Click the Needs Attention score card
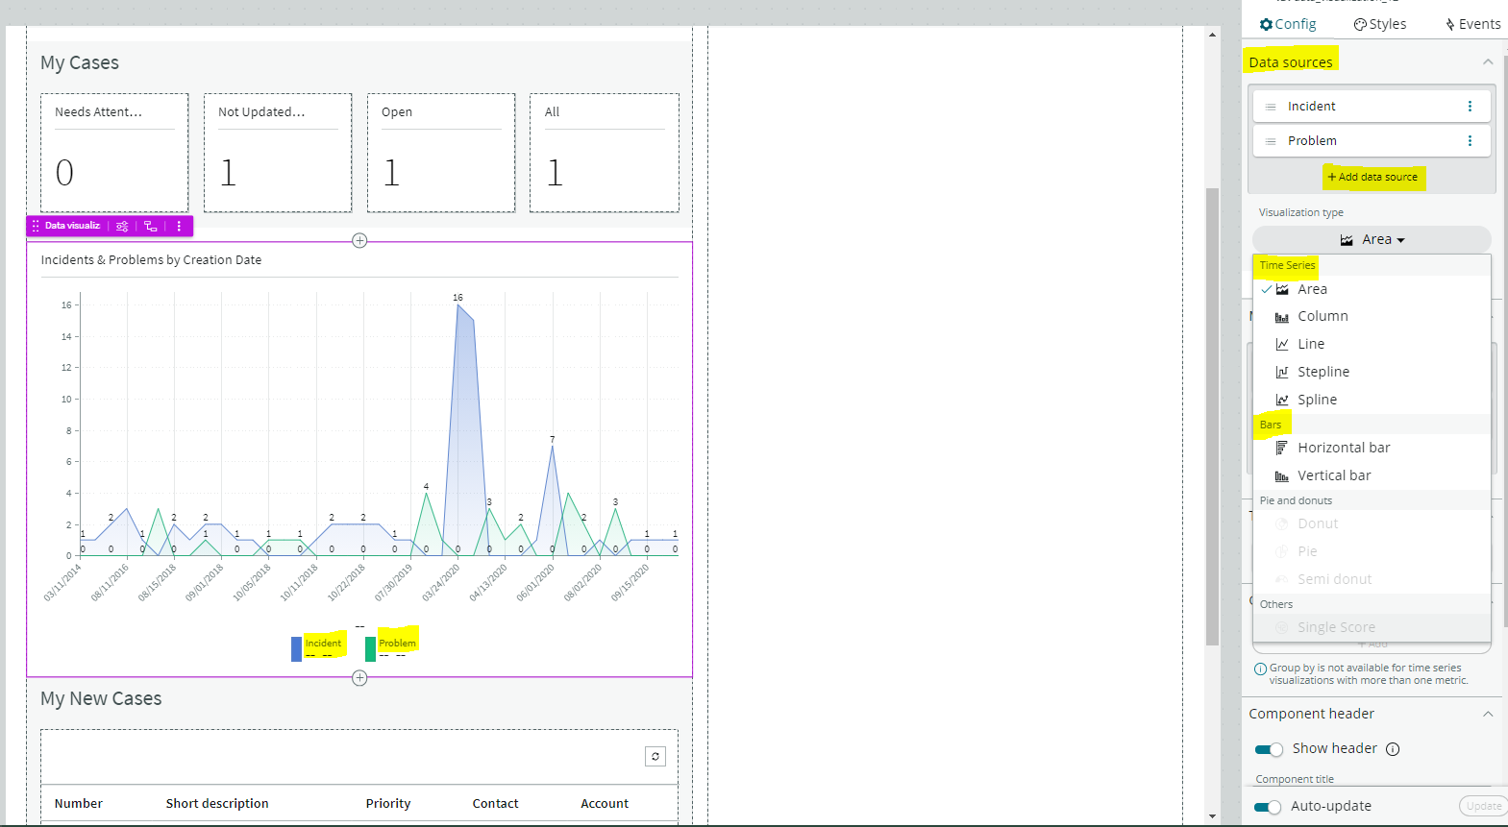1508x827 pixels. click(x=114, y=153)
